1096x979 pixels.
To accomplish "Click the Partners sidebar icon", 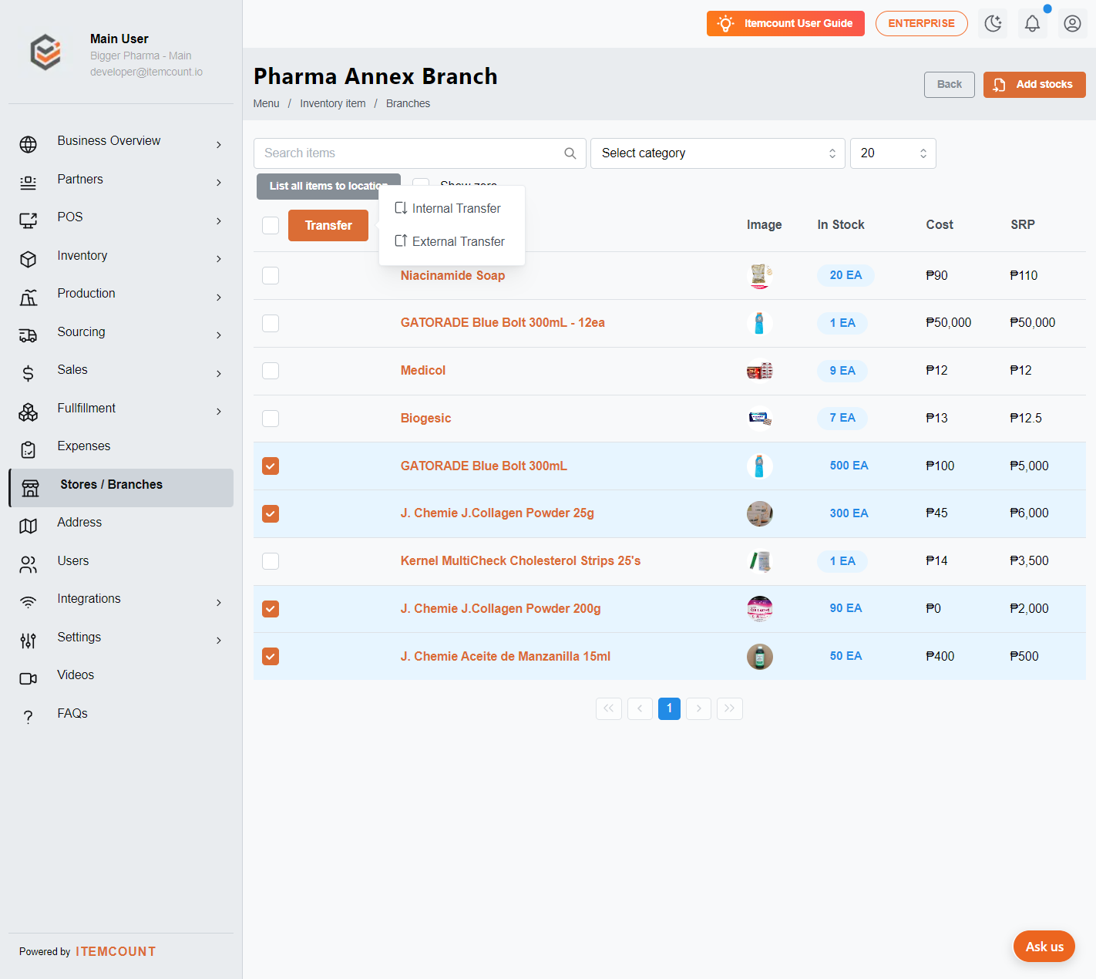I will [29, 183].
